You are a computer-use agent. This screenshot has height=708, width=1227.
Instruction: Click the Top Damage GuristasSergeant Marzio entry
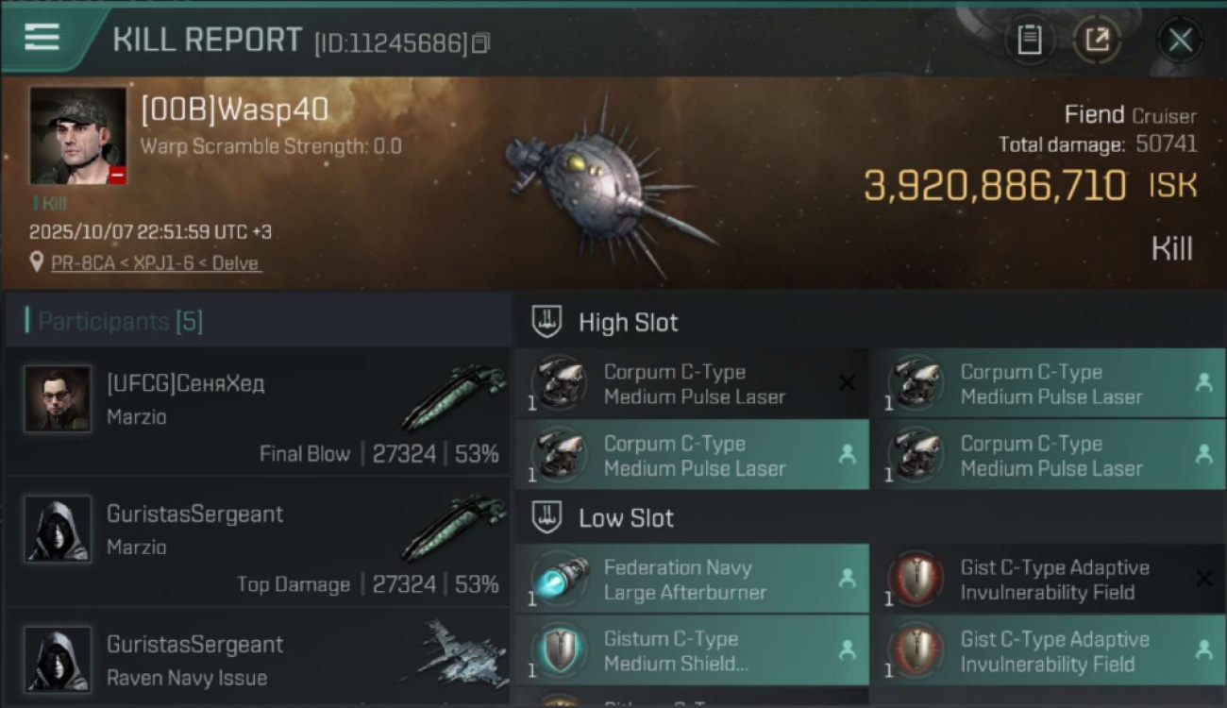257,542
